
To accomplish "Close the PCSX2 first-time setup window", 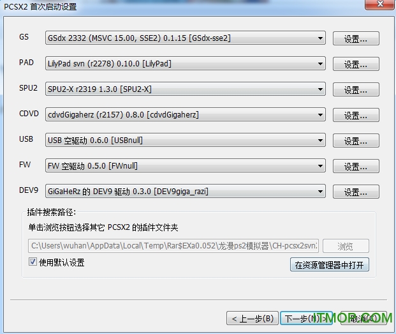I will pos(379,4).
